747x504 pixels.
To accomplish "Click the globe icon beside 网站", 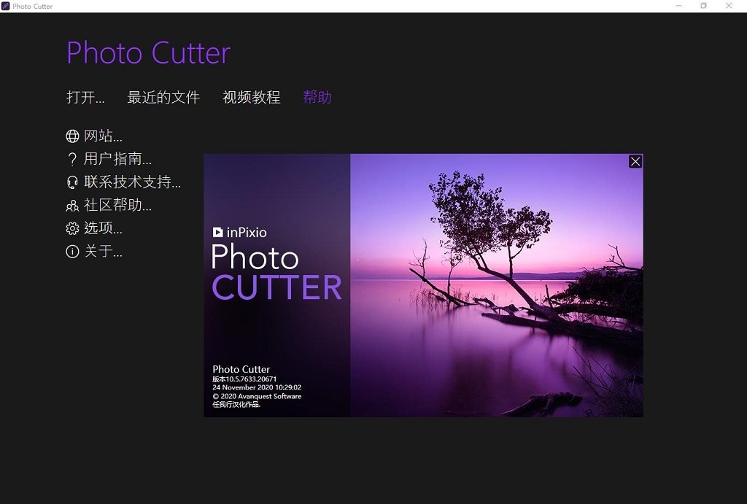I will click(72, 136).
